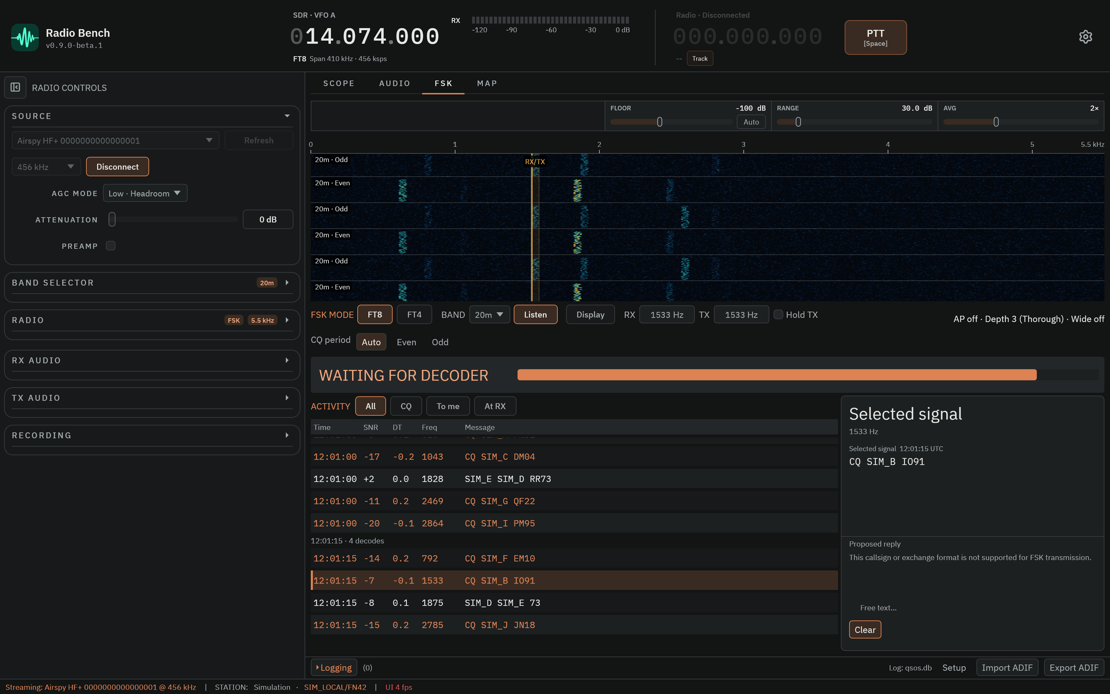Select the CQ SIM_F EM10 decode row
This screenshot has width=1110, height=694.
click(x=574, y=559)
